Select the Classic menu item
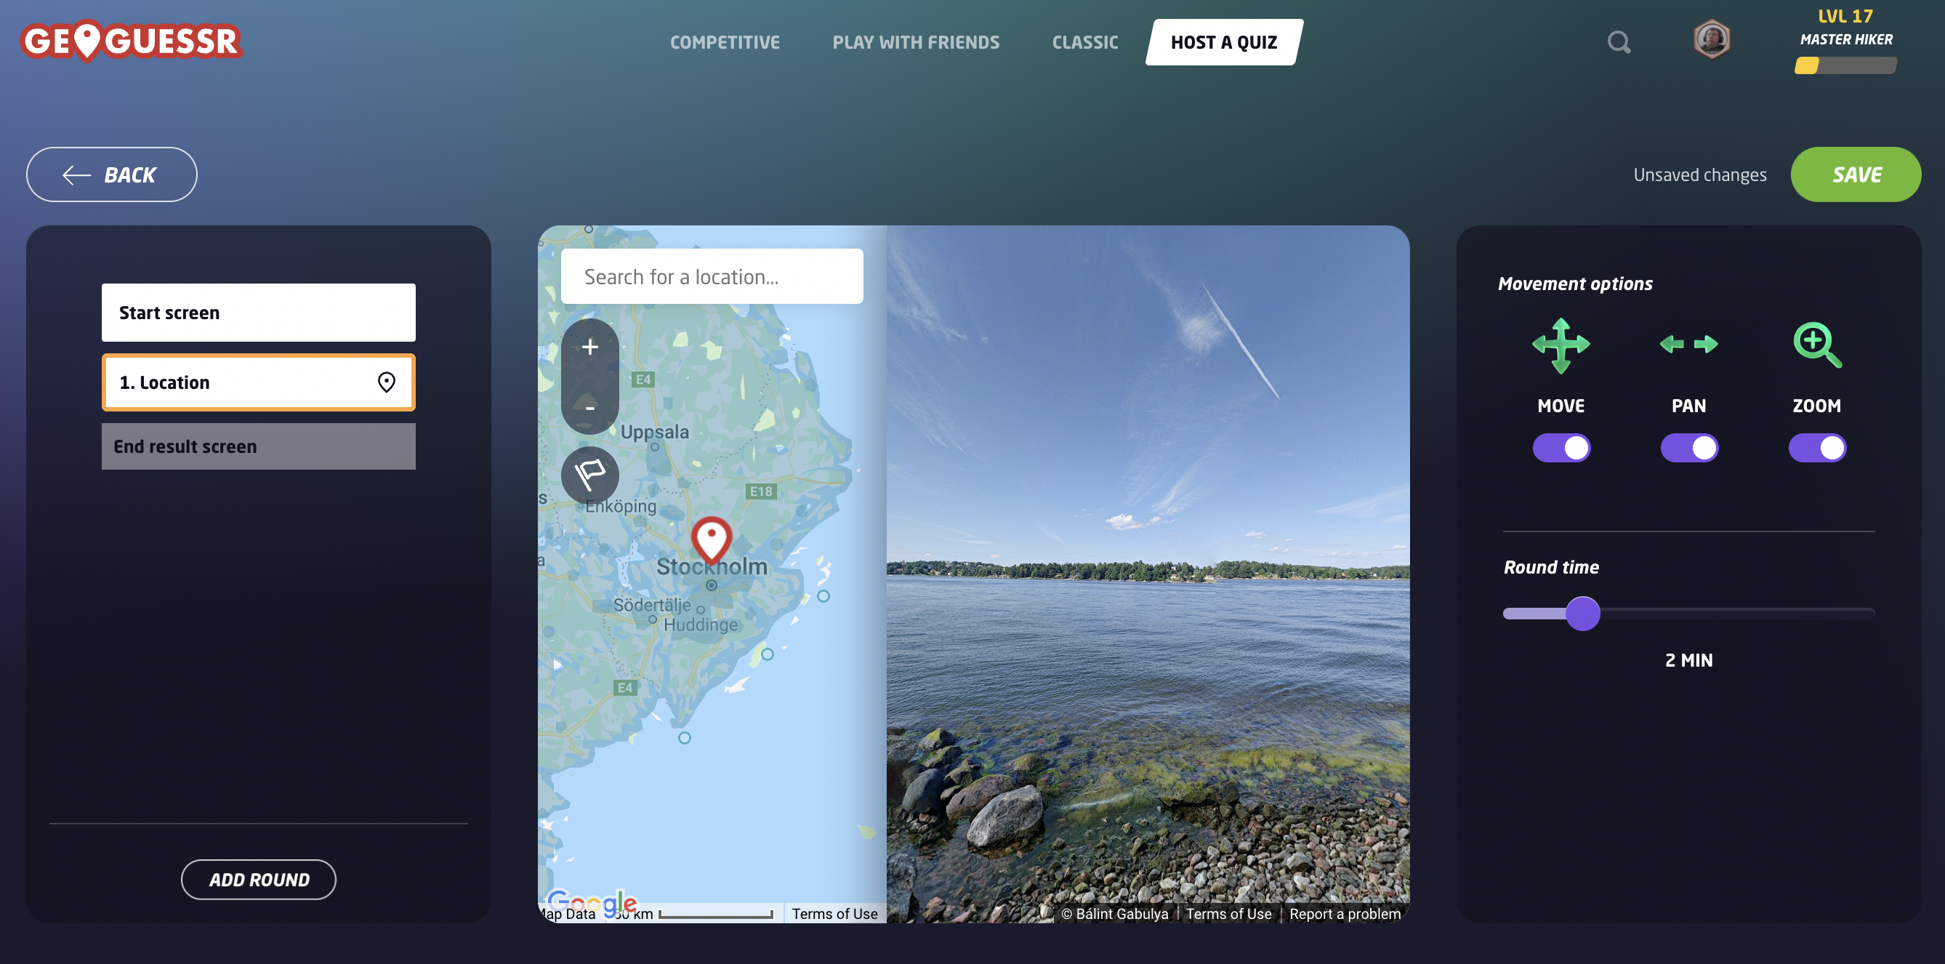 point(1084,42)
